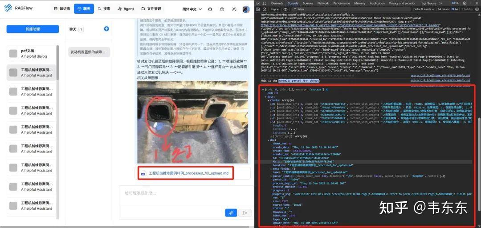481x228 pixels.
Task: Toggle device toolbar icon in DevTools
Action: pos(265,4)
